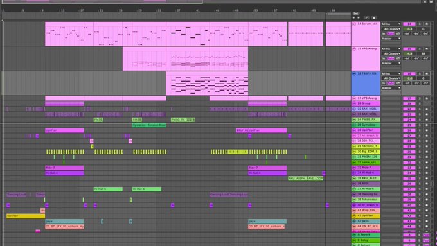Screen dimensions: 437x246
Task: Click bar 61 in the beat ruler
Action: click(x=294, y=10)
